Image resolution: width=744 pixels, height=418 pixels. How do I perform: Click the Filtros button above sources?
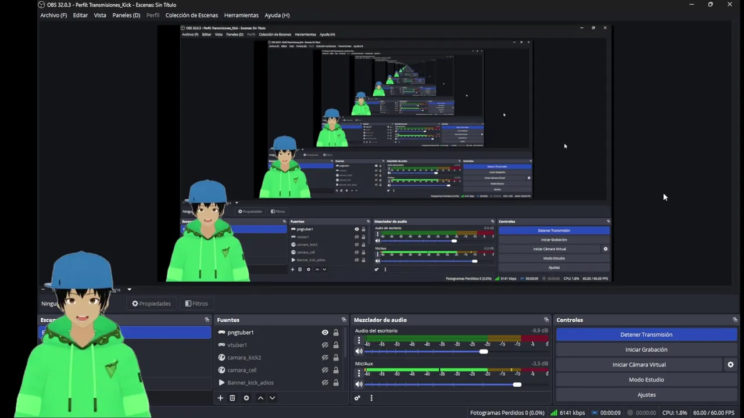click(x=196, y=304)
